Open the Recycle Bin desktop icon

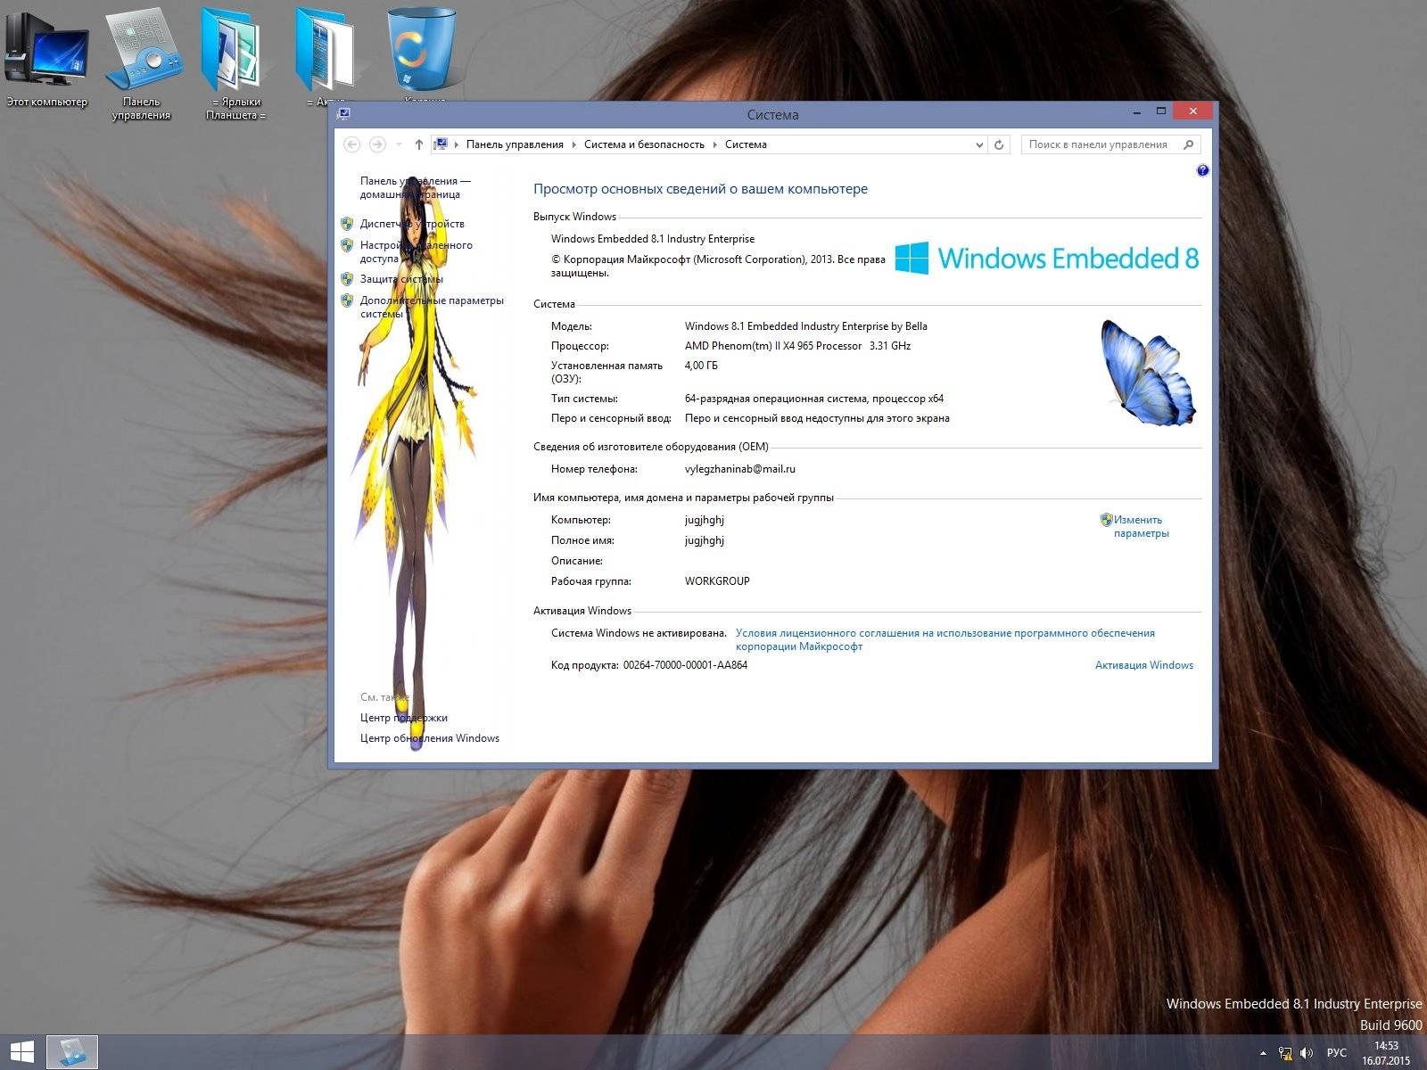[422, 55]
